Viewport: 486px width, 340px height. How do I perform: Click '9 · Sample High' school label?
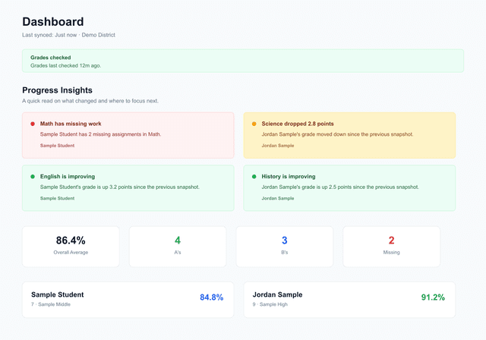click(x=270, y=304)
